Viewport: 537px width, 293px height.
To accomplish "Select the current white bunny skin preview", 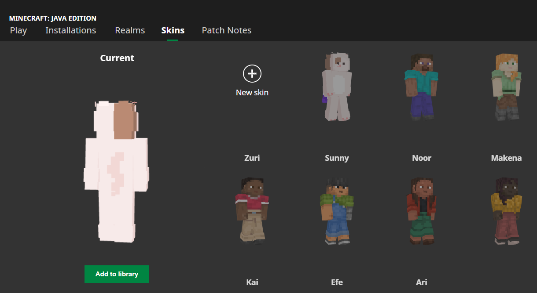I will [x=117, y=171].
